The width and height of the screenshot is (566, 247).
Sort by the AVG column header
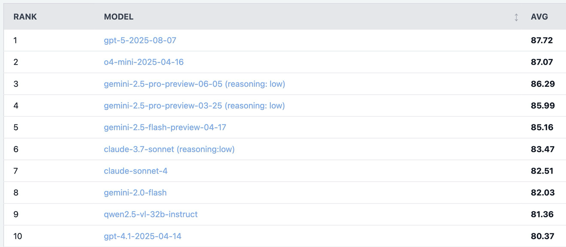[x=539, y=17]
